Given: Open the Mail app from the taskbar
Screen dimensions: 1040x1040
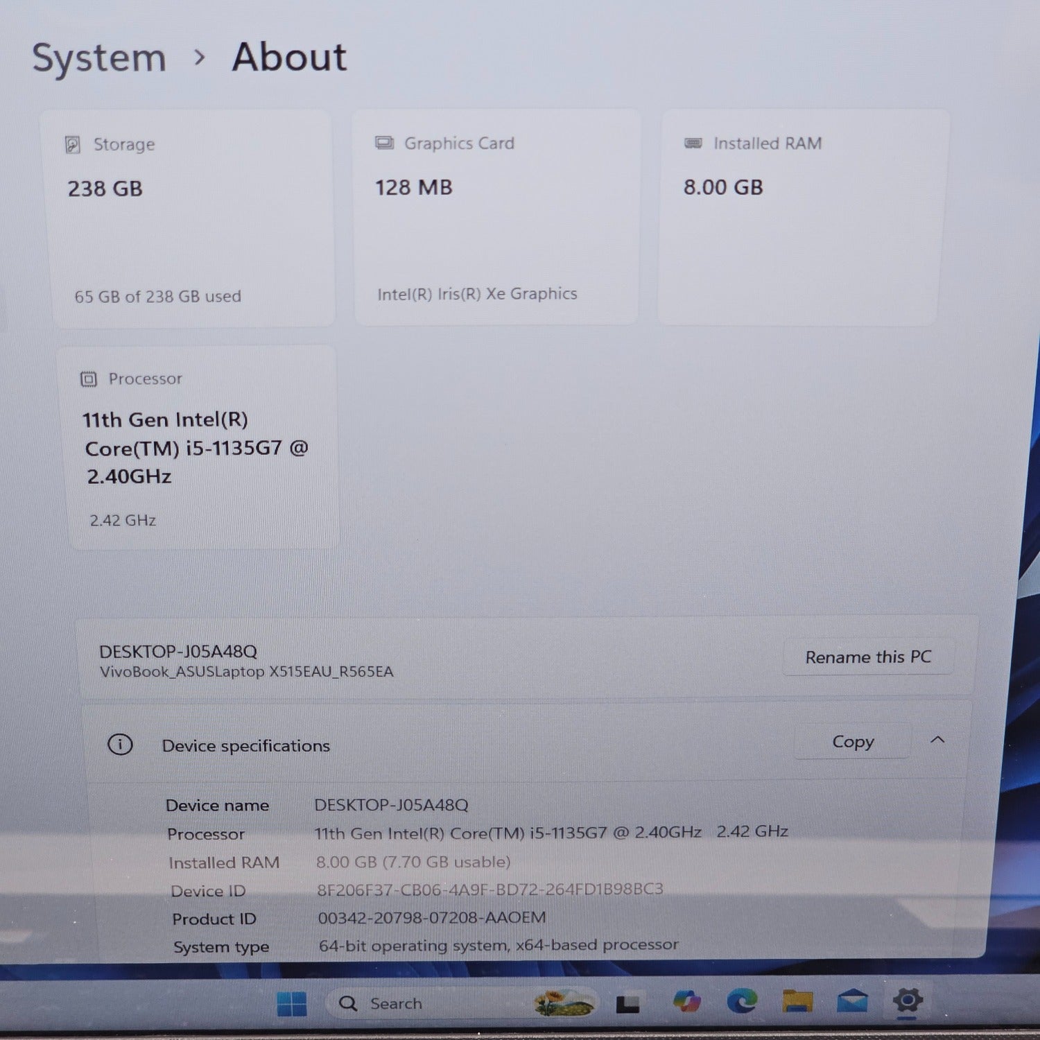Looking at the screenshot, I should point(853,1003).
